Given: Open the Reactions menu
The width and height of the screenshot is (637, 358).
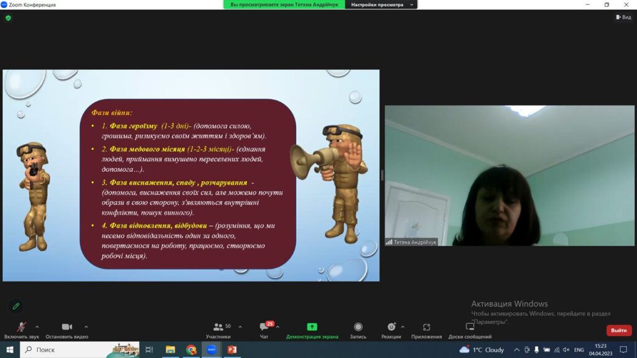Looking at the screenshot, I should (x=391, y=328).
